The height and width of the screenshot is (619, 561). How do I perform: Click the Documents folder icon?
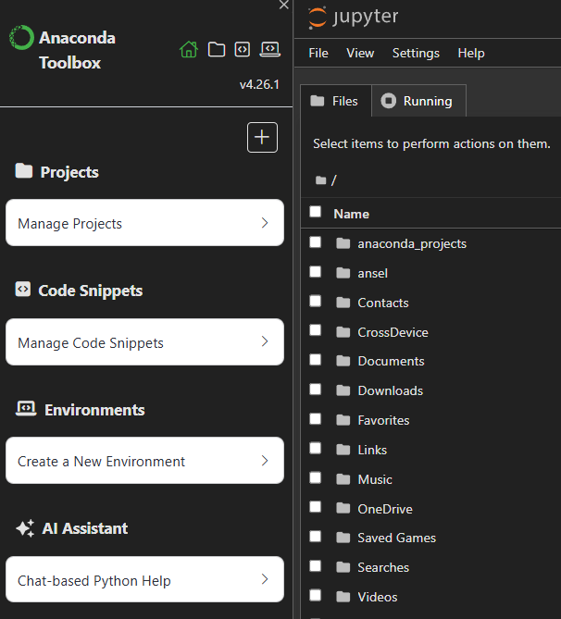(x=343, y=361)
